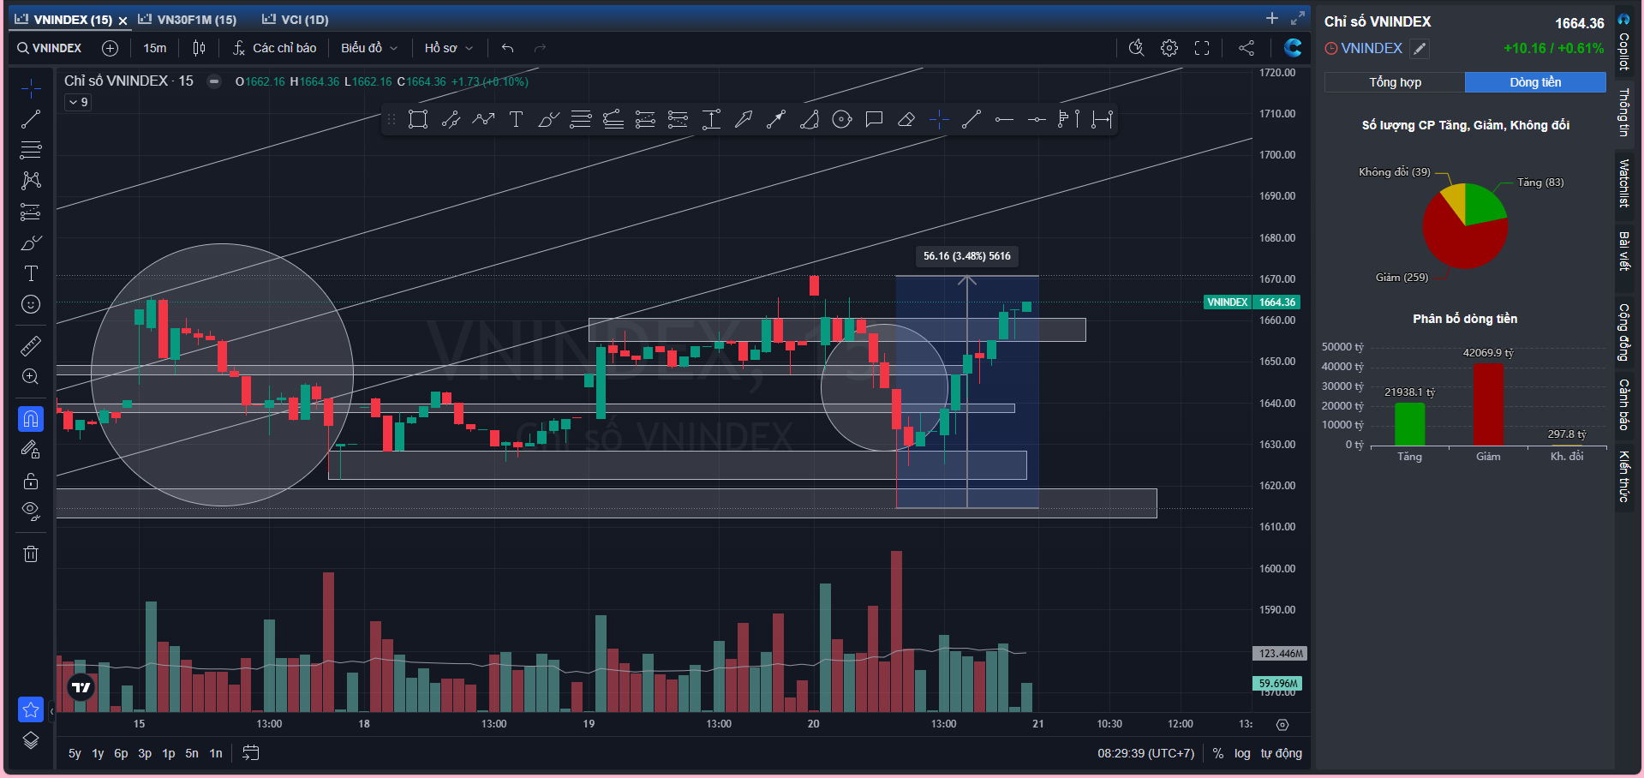Screen dimensions: 1644x778
Task: Remove drawings with the trash icon
Action: (31, 554)
